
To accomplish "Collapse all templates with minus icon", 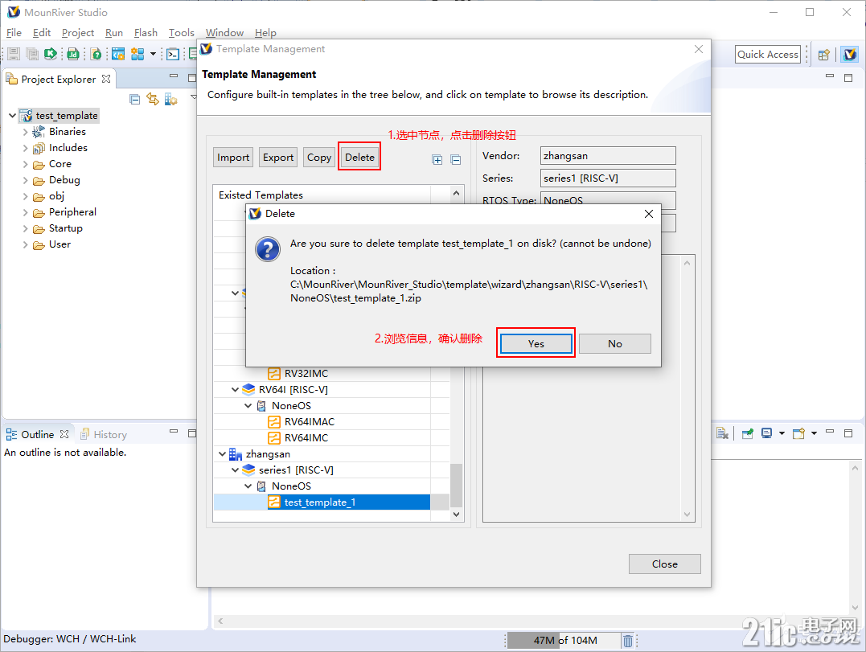I will coord(456,160).
